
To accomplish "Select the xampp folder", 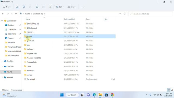I will tap(29, 75).
